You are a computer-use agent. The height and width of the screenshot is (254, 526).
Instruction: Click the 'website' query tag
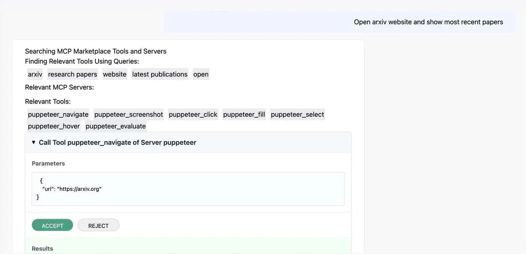(x=115, y=74)
